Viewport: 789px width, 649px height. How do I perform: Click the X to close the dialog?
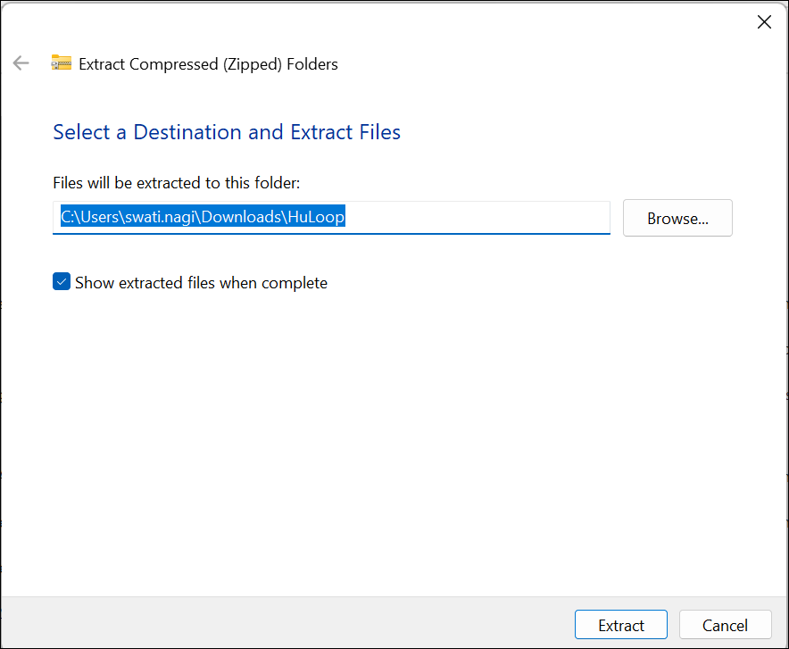[764, 21]
